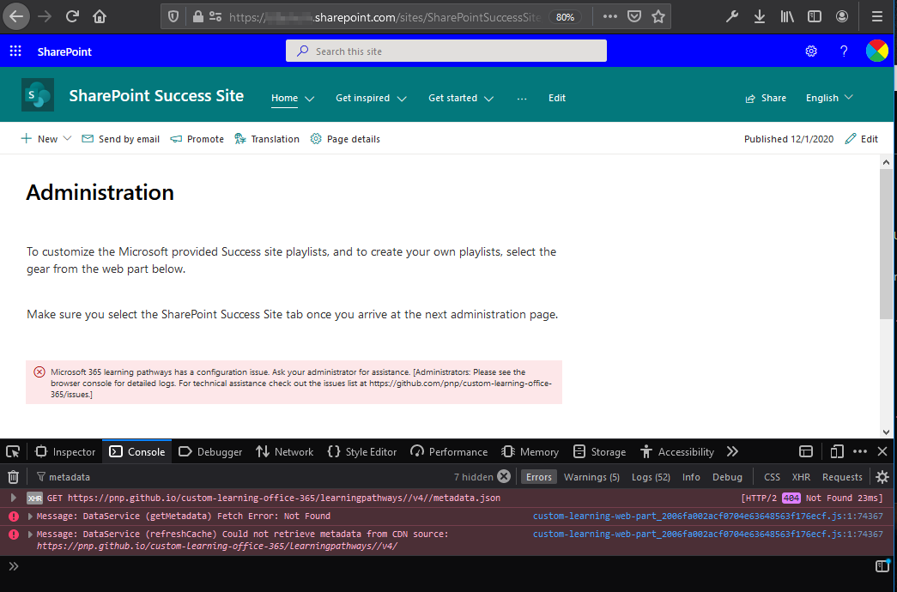897x592 pixels.
Task: Open the Firefox downloads icon
Action: click(759, 16)
